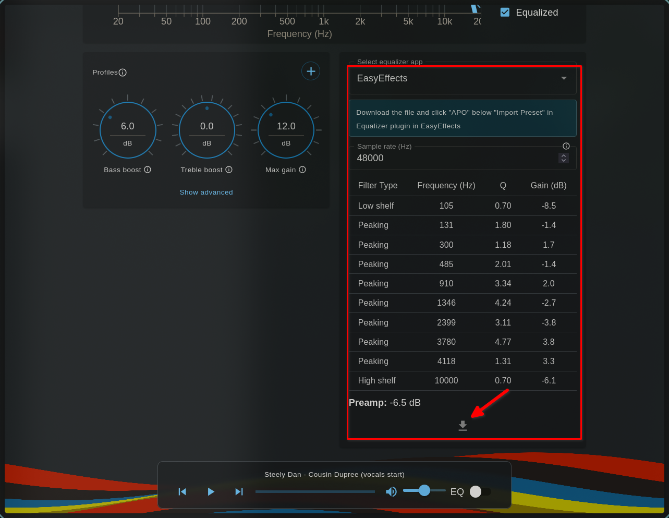This screenshot has width=669, height=518.
Task: Open the Select equalizer app dropdown
Action: click(463, 78)
